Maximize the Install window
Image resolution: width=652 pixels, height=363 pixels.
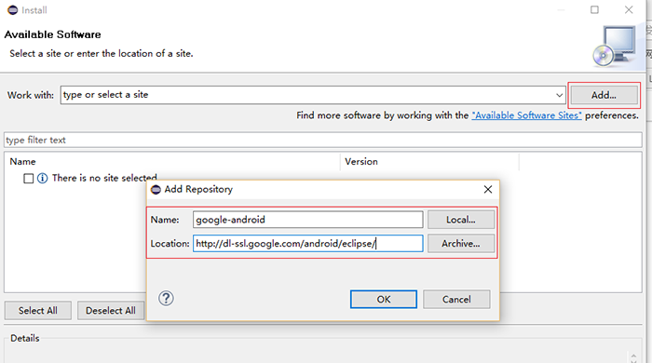[x=594, y=9]
